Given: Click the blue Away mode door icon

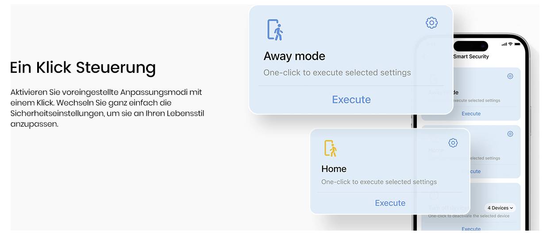Looking at the screenshot, I should [x=275, y=30].
